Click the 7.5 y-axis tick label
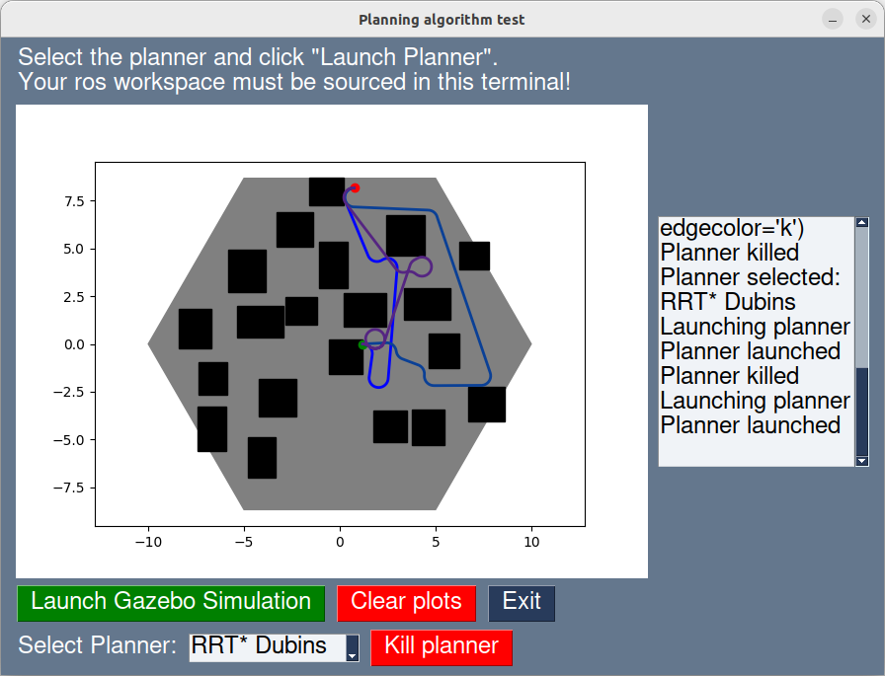This screenshot has height=676, width=885. tap(74, 201)
